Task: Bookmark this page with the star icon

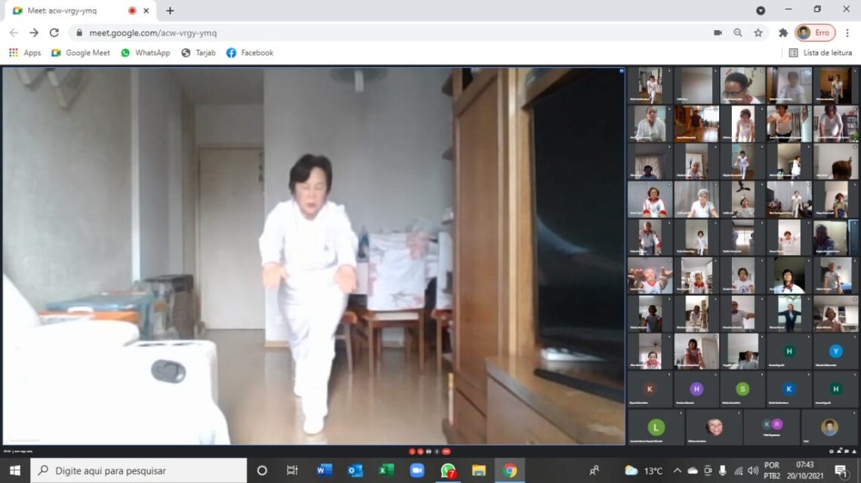Action: pyautogui.click(x=758, y=32)
